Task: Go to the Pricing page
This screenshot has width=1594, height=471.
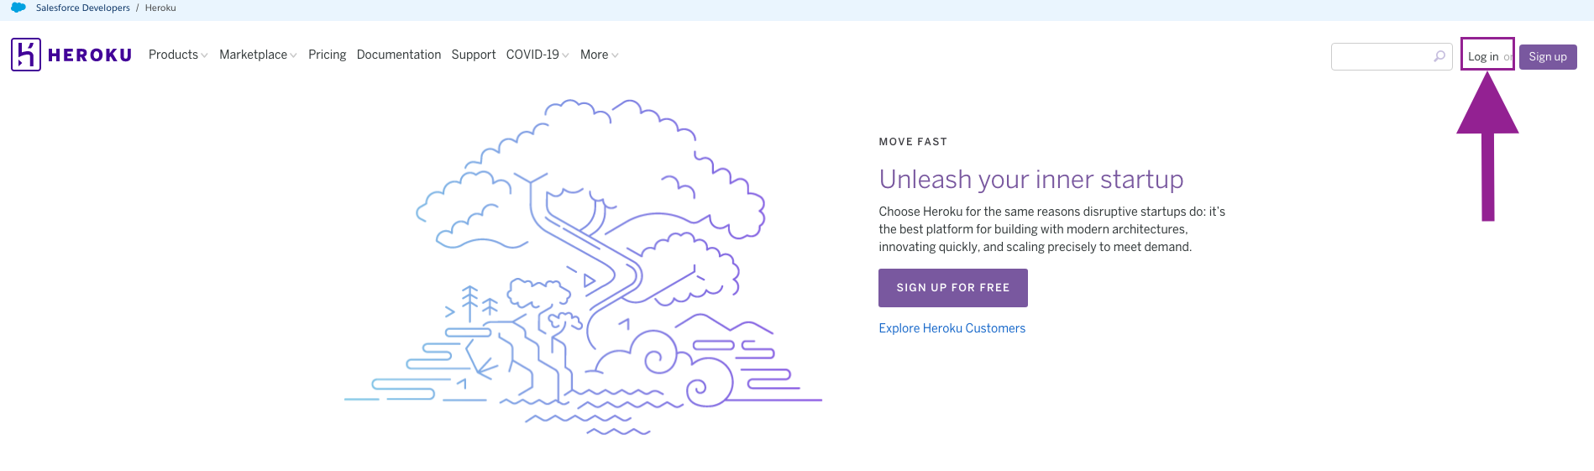Action: click(x=327, y=55)
